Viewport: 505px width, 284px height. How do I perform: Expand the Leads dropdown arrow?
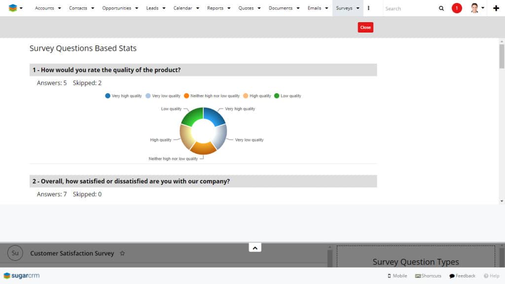164,8
